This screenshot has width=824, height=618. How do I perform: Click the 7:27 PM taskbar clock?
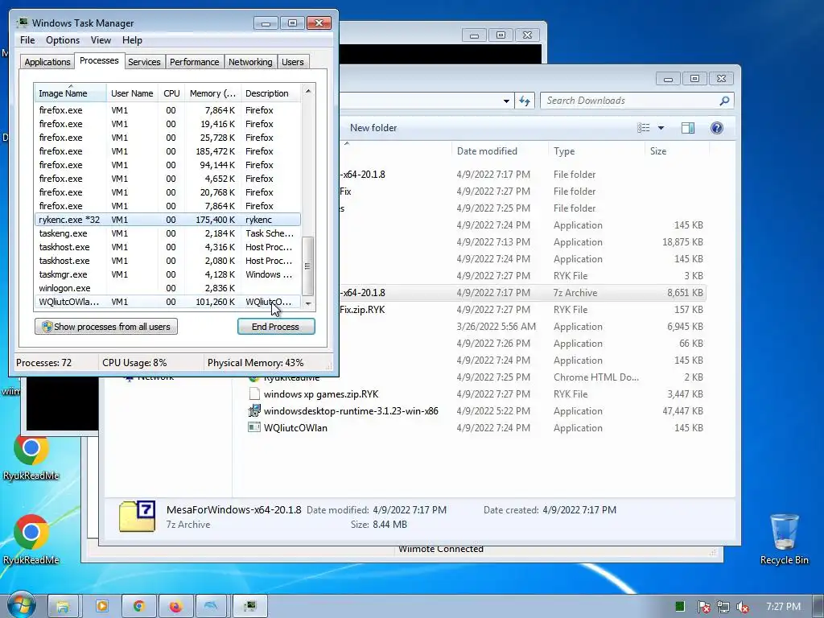[783, 607]
